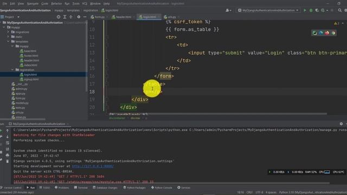Open development server URL link
The width and height of the screenshot is (347, 195).
click(x=93, y=166)
